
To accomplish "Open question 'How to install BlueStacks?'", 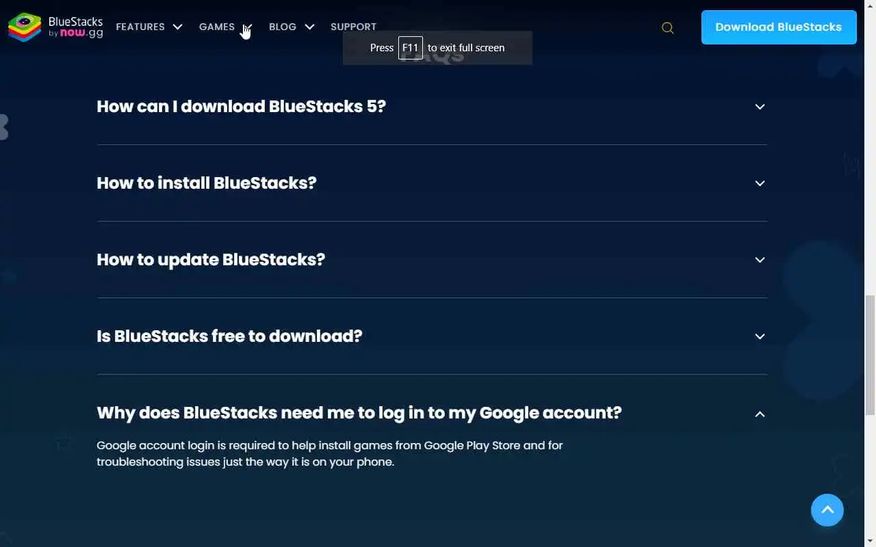I will pyautogui.click(x=207, y=183).
